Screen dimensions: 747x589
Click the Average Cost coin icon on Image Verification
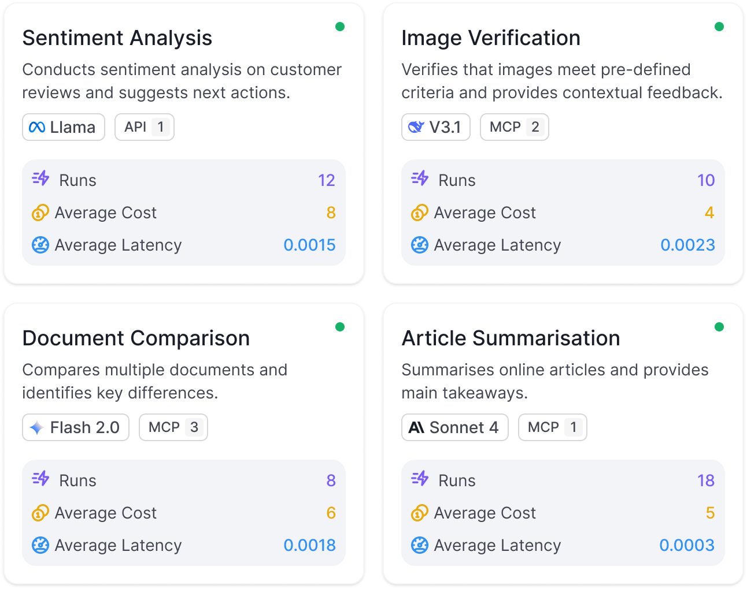420,213
